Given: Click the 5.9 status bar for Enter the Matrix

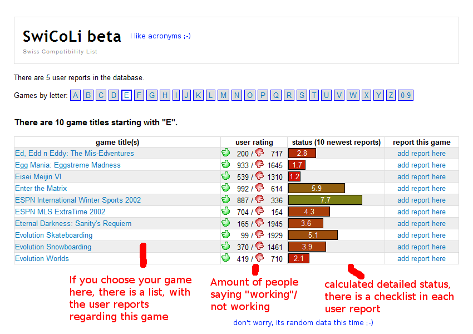Looking at the screenshot, I should (x=316, y=188).
